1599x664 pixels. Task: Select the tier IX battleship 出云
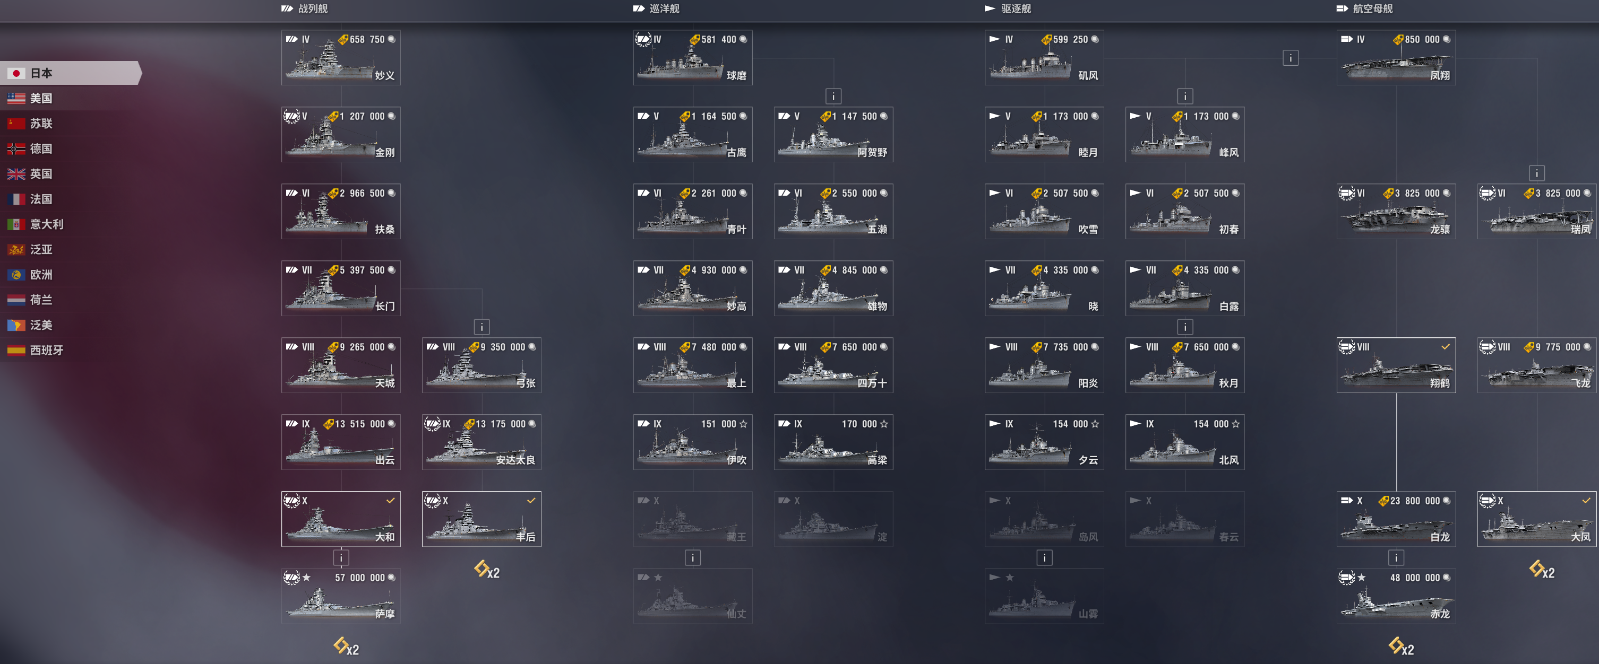point(341,442)
